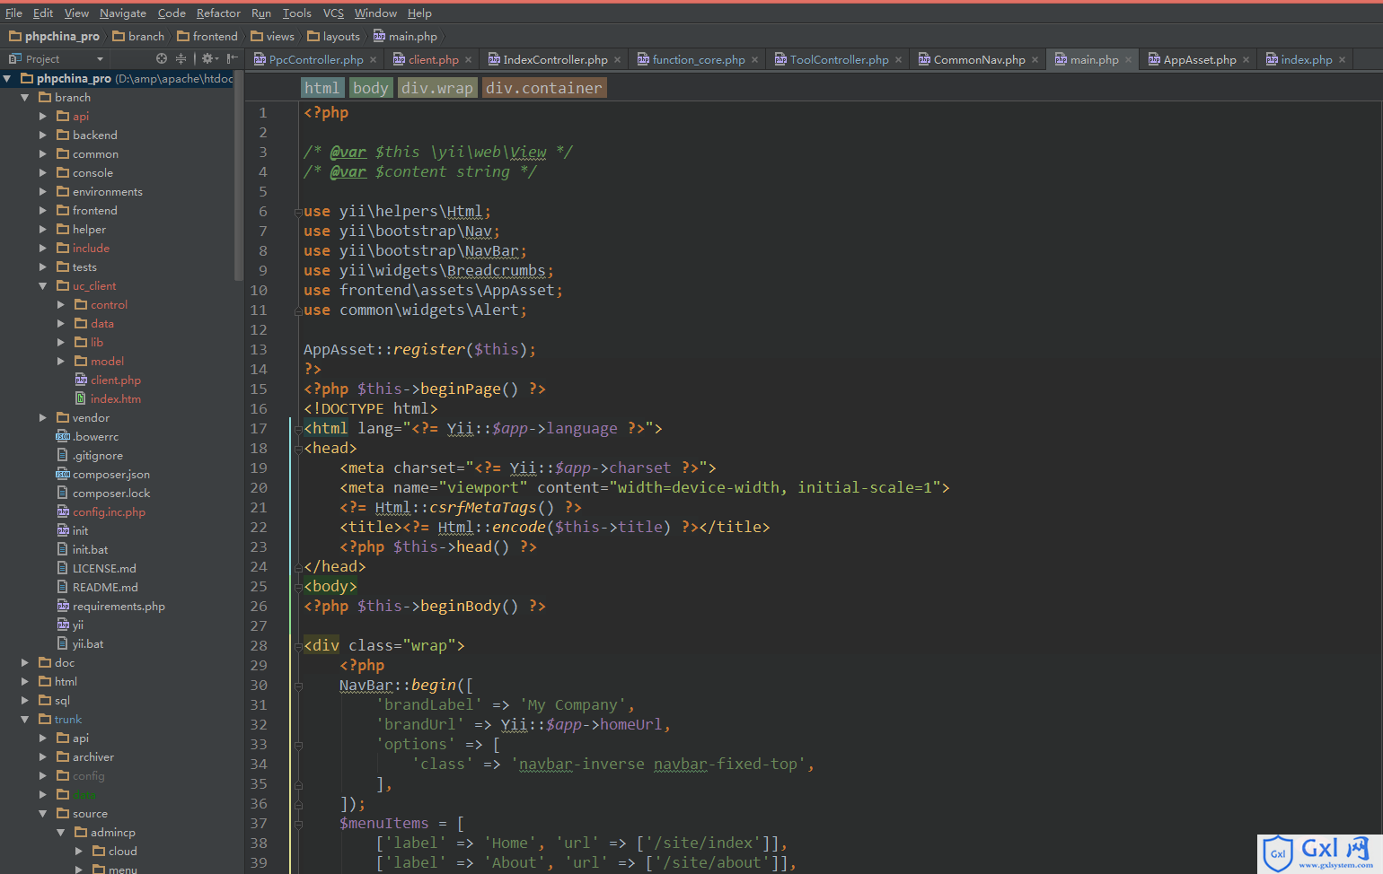Open the Project view type dropdown
The height and width of the screenshot is (874, 1383).
pyautogui.click(x=100, y=59)
